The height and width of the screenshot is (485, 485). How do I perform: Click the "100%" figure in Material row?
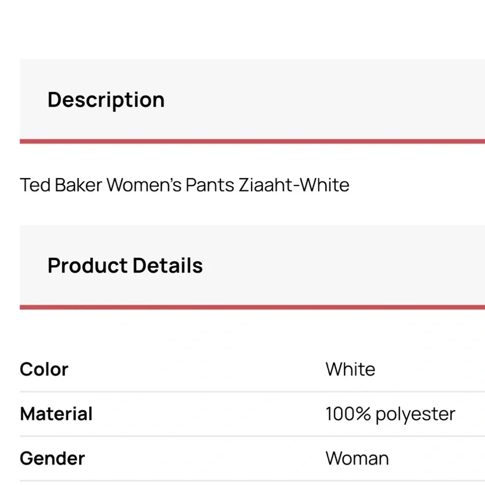[348, 414]
